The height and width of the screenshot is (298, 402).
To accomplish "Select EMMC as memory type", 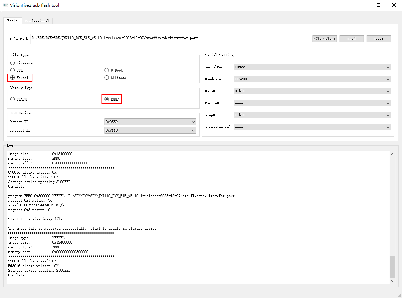I will coord(112,99).
